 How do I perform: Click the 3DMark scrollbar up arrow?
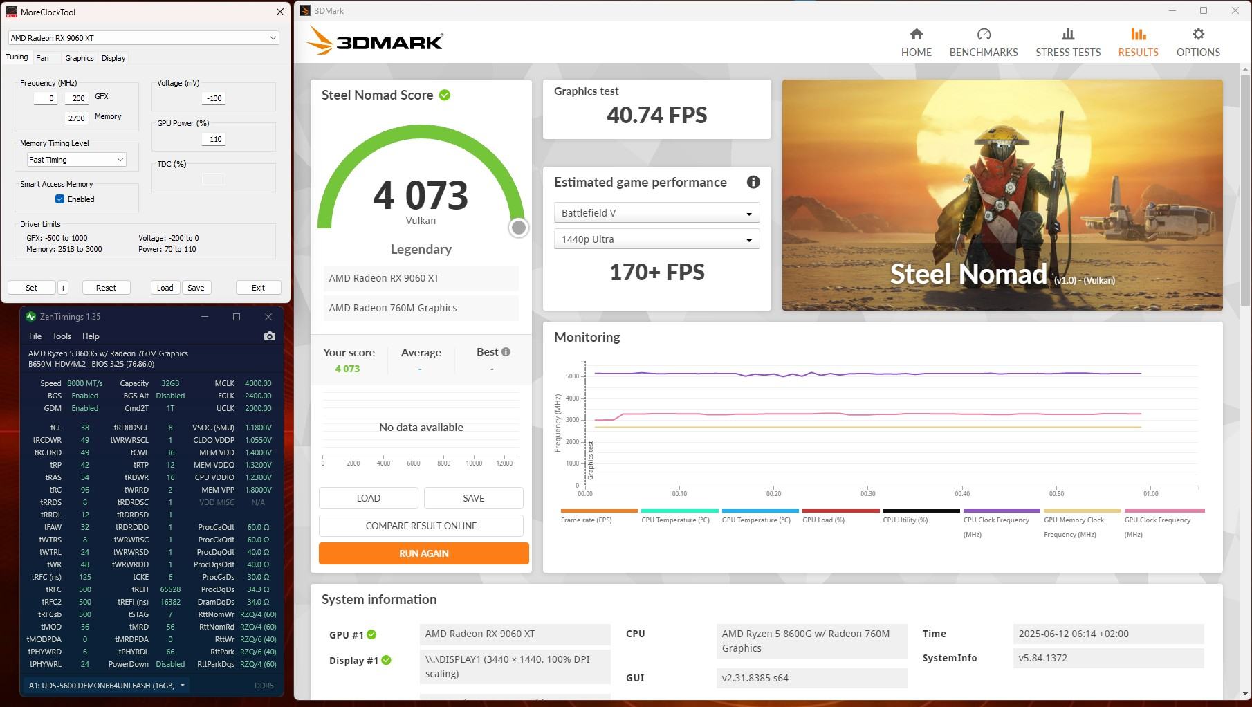[x=1245, y=69]
